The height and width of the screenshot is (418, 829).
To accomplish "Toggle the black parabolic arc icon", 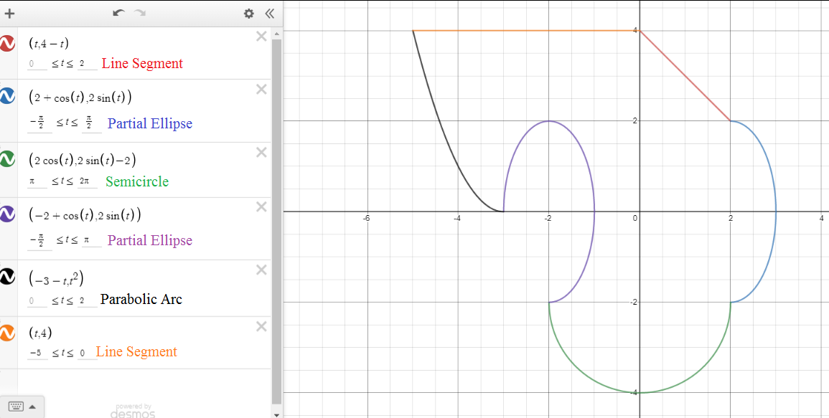I will coord(7,277).
